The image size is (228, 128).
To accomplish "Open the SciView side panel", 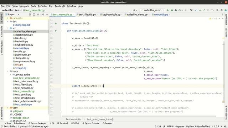I will click(226, 33).
